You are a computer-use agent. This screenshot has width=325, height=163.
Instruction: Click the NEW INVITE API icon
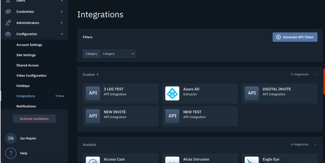[93, 116]
